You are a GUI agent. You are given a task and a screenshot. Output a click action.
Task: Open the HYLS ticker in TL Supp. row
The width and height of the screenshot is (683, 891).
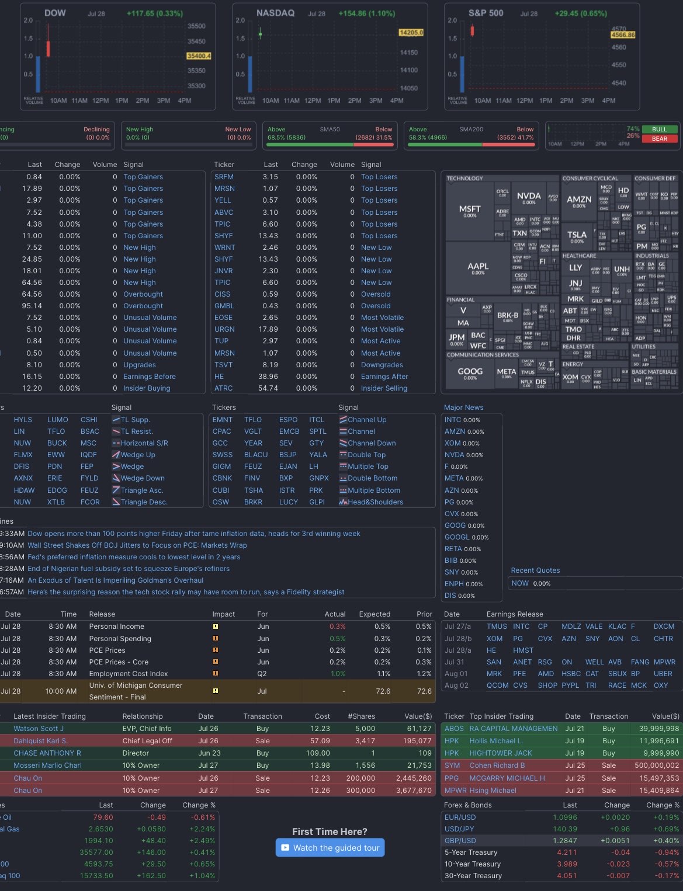[23, 420]
